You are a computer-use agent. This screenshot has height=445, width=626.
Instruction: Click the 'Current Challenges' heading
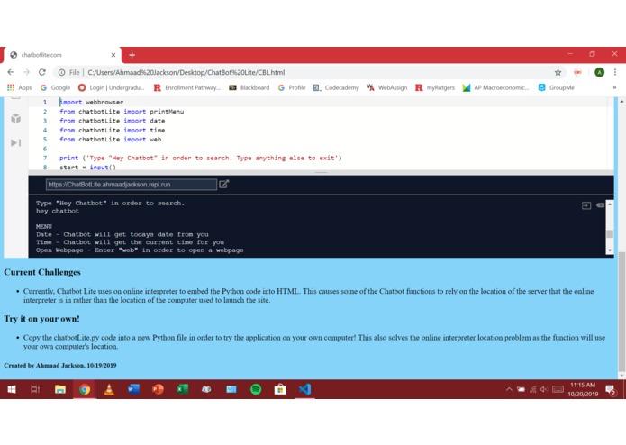[x=42, y=272]
